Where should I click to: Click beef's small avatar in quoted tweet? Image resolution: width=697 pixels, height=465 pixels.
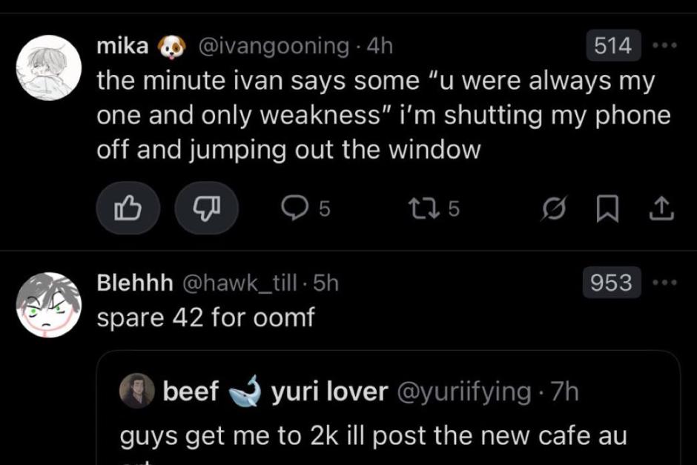pos(137,391)
